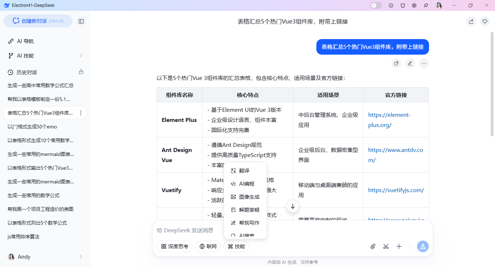
Task: Copy the AI response using copy icon
Action: click(396, 63)
